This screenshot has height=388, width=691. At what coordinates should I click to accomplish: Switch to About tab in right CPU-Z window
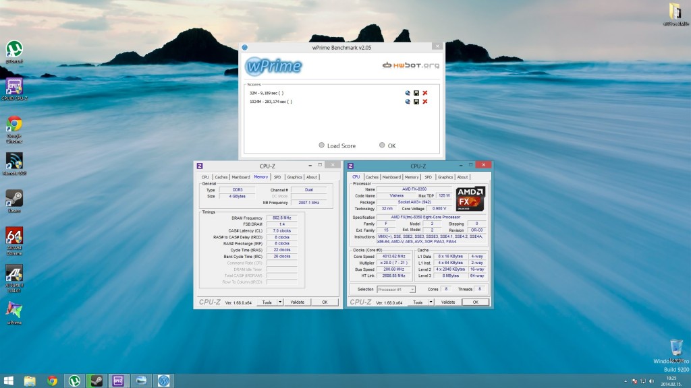click(x=462, y=177)
